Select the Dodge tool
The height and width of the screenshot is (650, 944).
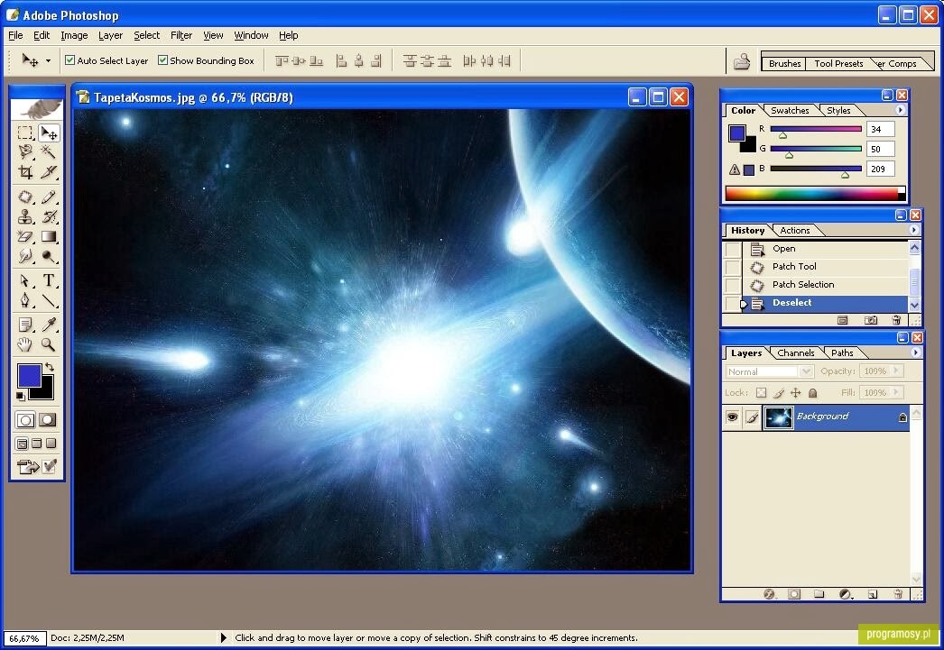[x=49, y=256]
